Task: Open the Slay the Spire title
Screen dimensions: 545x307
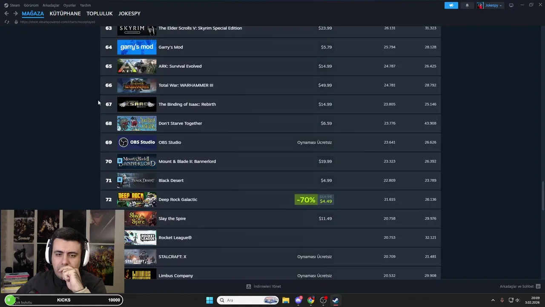Action: [x=172, y=218]
